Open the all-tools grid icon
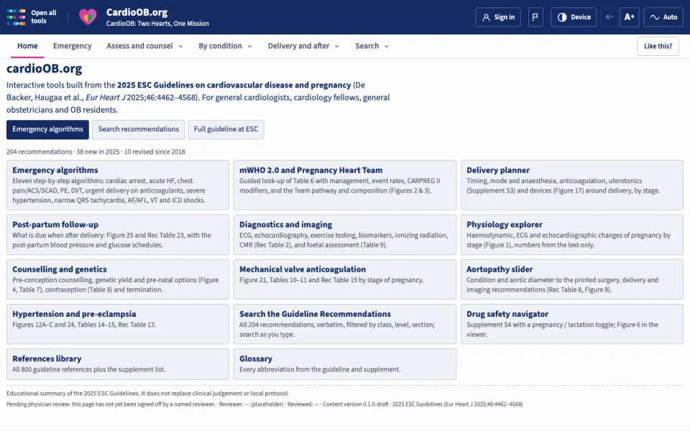The image size is (690, 431). click(x=17, y=17)
